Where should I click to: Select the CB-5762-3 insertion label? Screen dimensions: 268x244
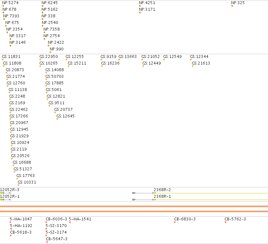235,219
